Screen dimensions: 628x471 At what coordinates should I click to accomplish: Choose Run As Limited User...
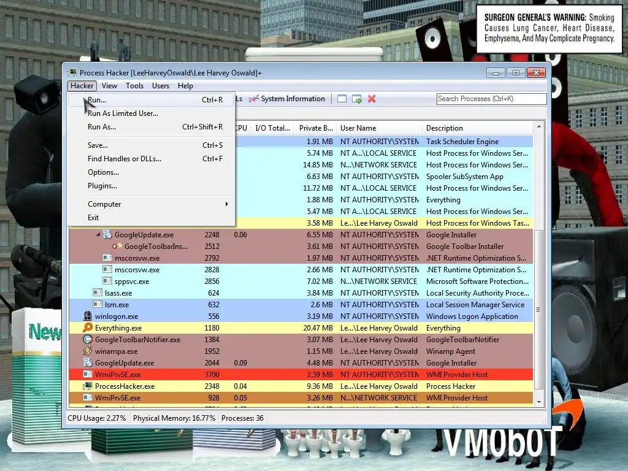coord(151,113)
